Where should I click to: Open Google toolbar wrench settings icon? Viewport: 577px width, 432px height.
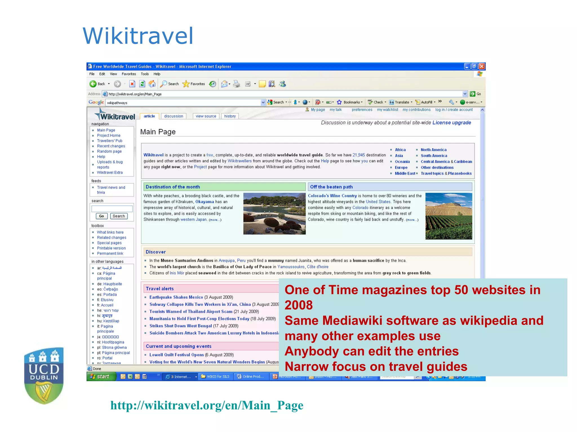(451, 102)
